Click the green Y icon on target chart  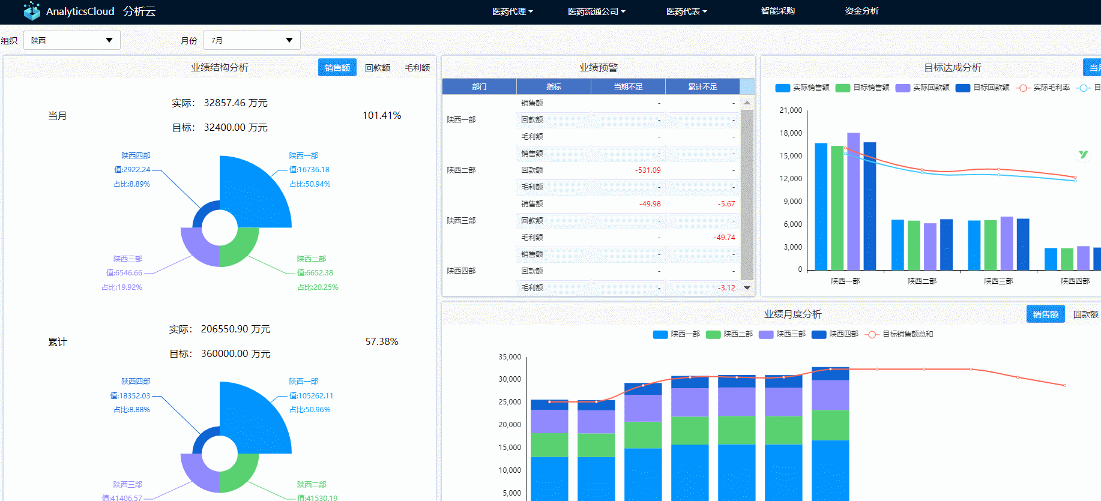(1083, 155)
